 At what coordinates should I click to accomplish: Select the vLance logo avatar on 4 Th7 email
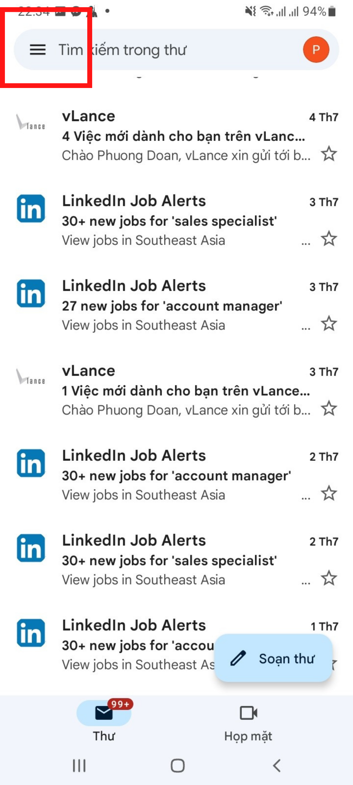point(31,122)
